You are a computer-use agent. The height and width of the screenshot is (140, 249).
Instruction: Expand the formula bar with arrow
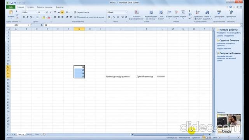[241, 25]
